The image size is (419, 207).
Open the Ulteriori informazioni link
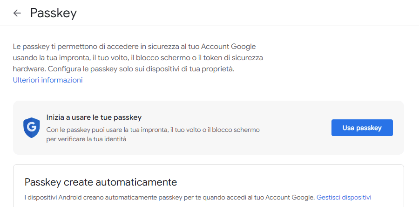47,80
